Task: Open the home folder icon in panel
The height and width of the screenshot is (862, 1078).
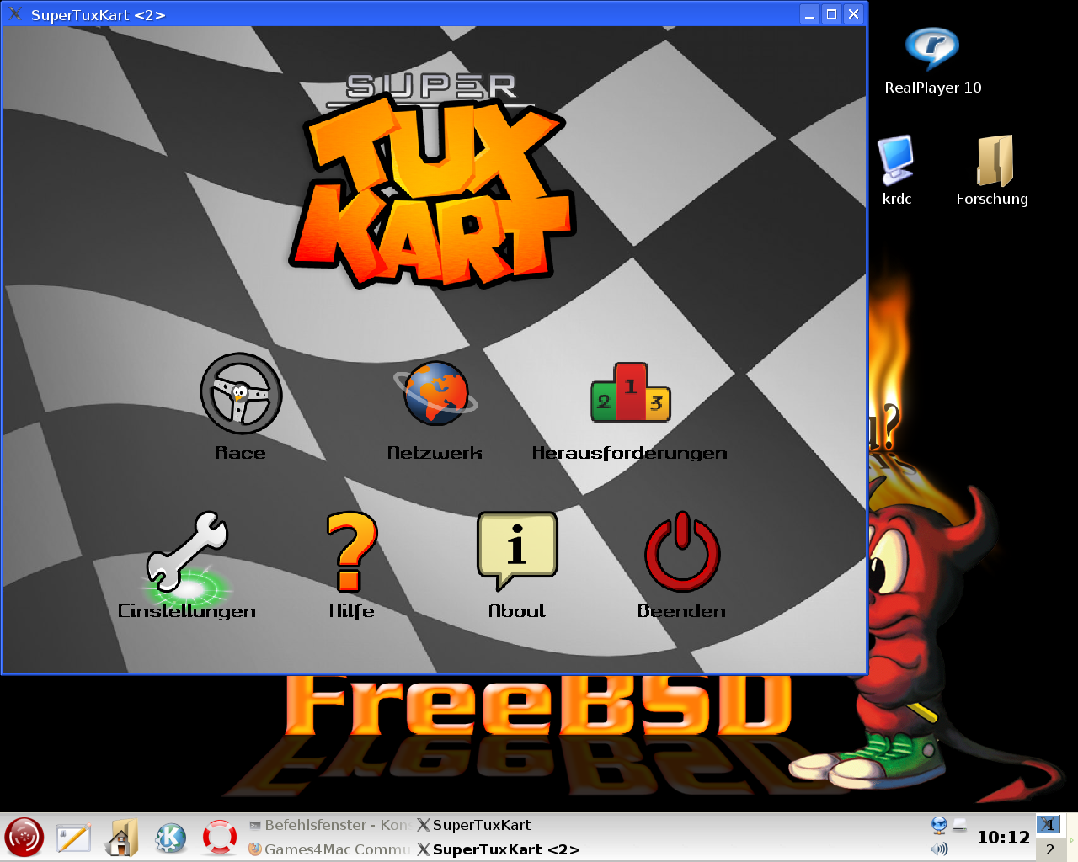Action: coord(121,838)
